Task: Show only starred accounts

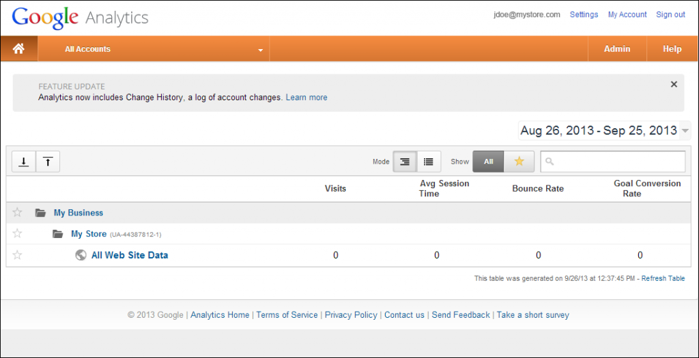Action: pos(519,162)
